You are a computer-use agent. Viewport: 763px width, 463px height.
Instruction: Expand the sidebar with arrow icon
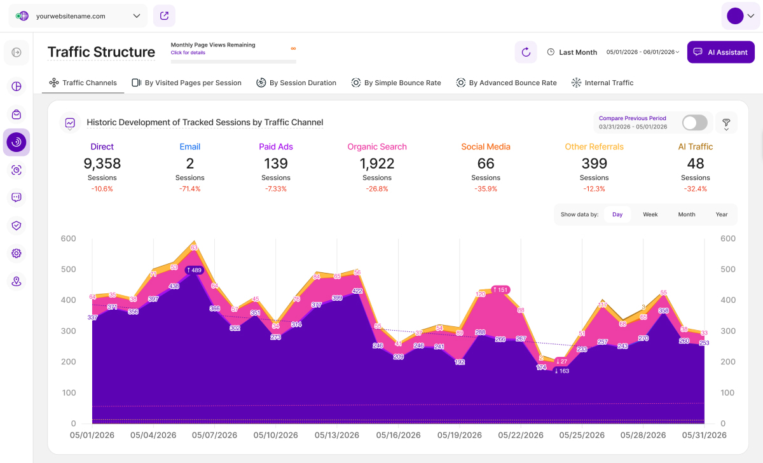[x=17, y=52]
